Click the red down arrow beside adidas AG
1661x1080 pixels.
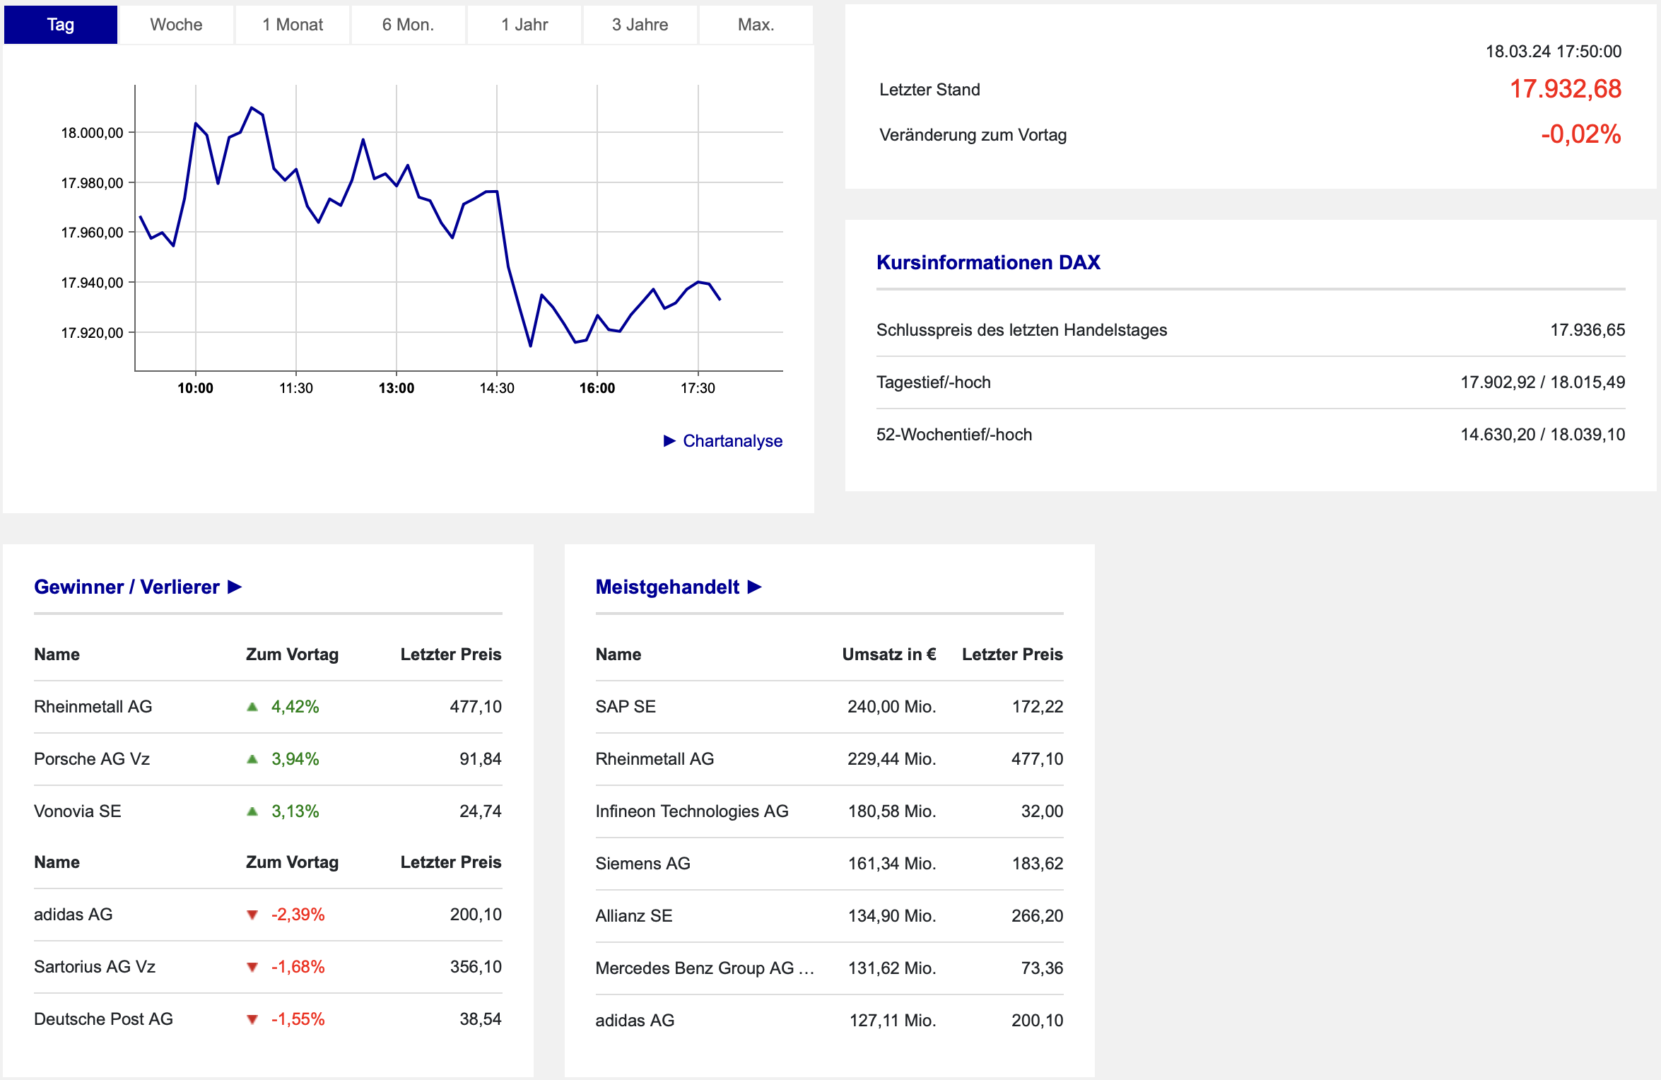click(252, 915)
